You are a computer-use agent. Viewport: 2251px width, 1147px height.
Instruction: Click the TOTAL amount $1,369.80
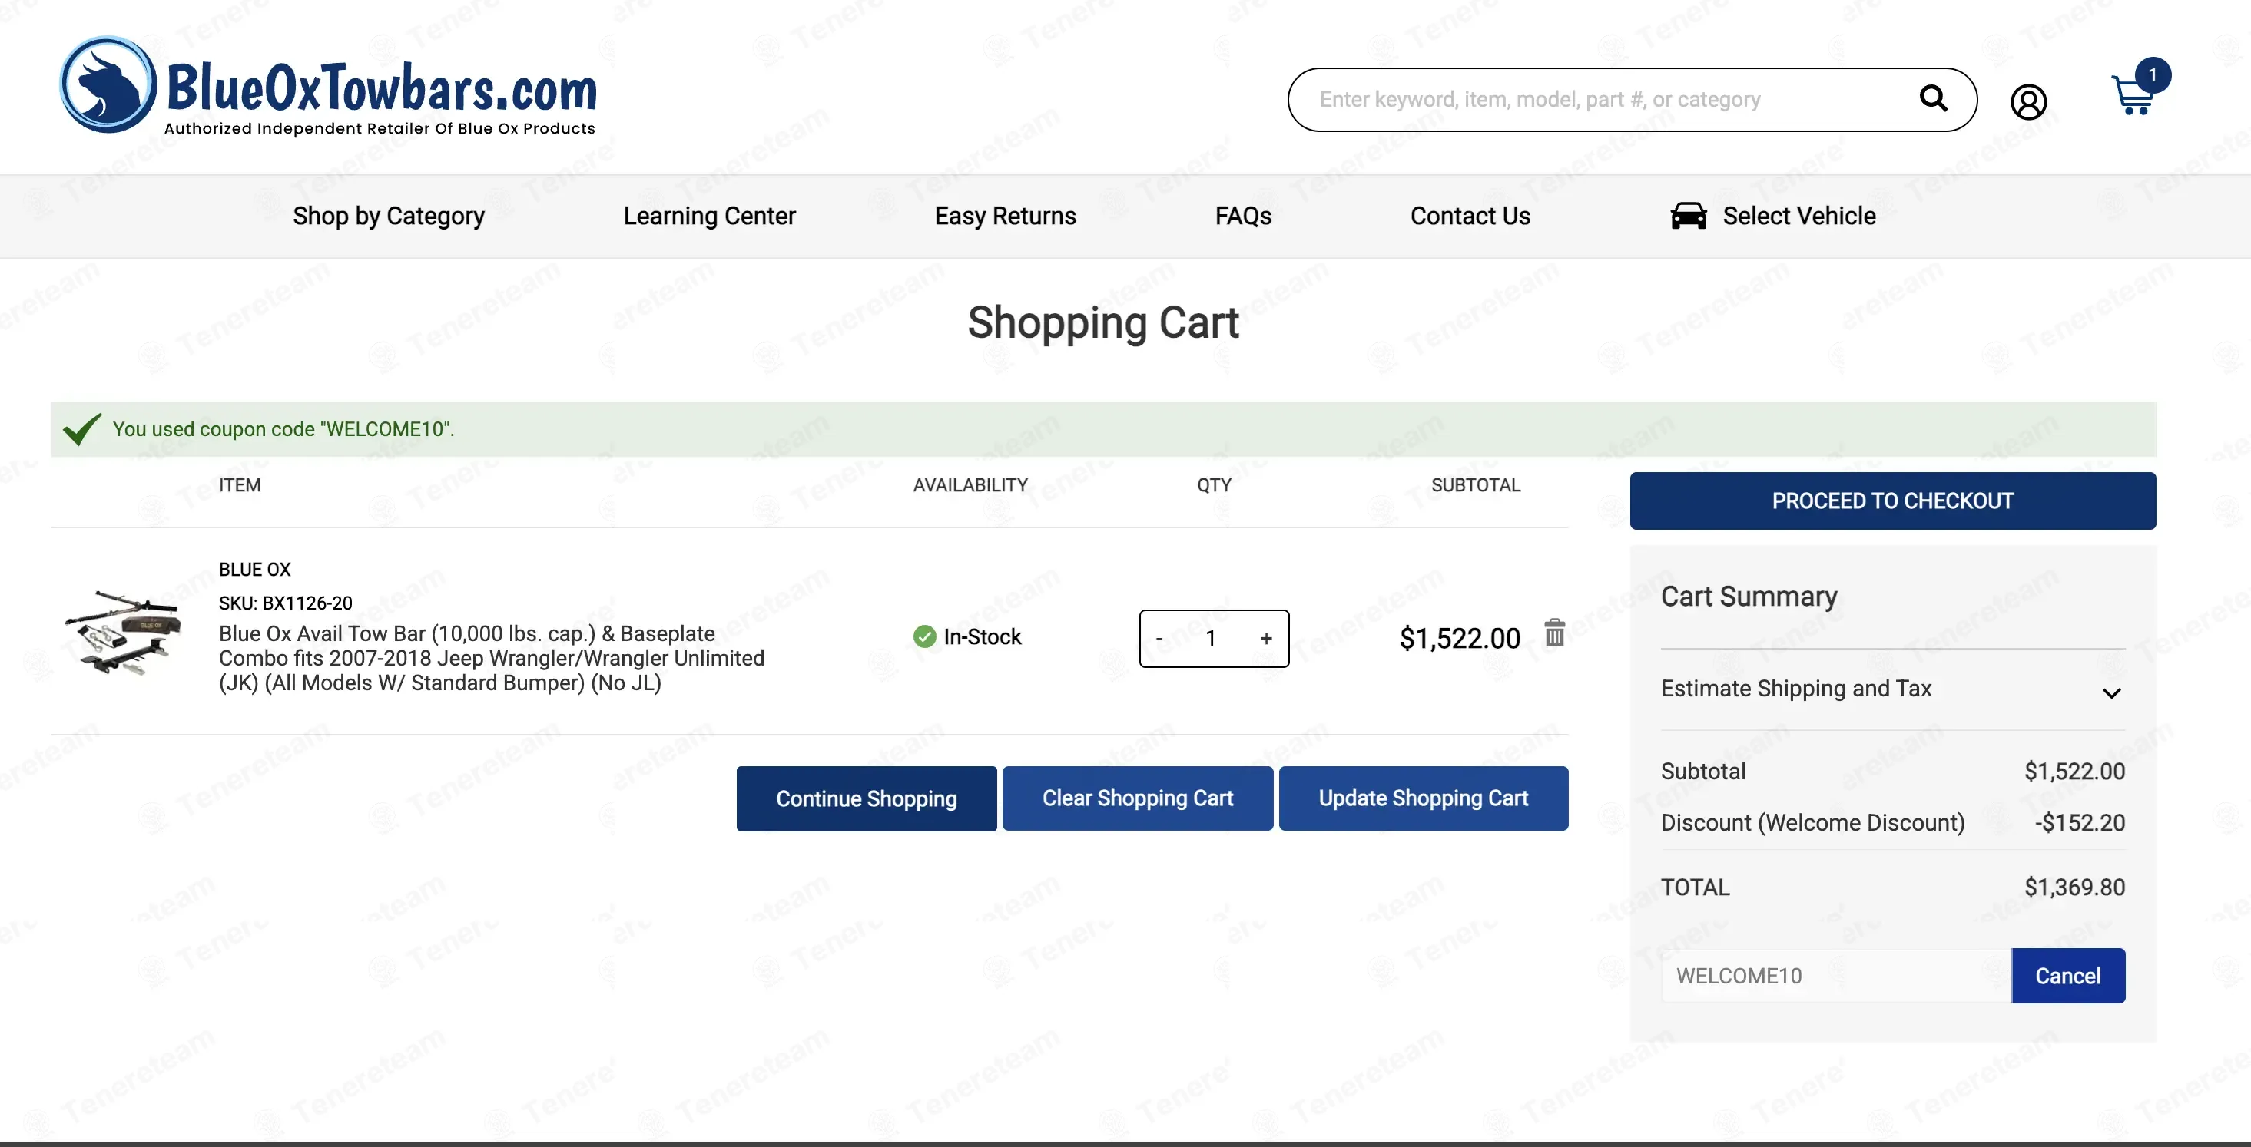(2074, 888)
